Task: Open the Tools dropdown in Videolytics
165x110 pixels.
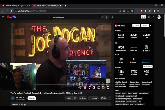Action: 145,26
